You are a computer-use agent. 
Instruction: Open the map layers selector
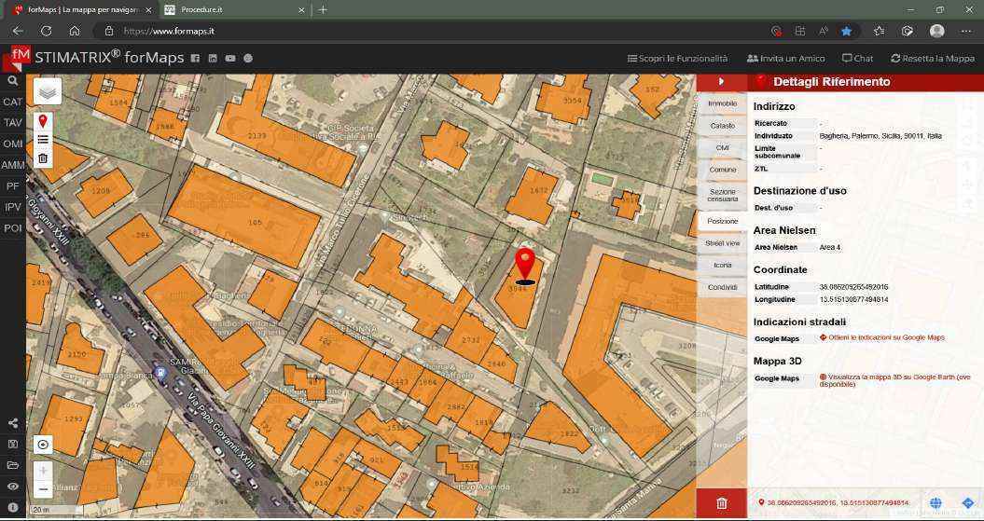(48, 90)
